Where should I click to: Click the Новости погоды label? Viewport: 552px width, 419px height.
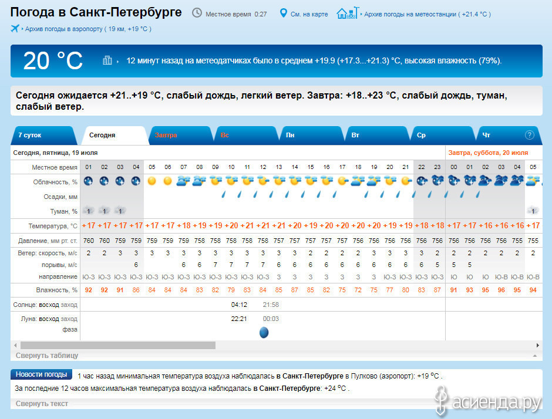point(41,374)
